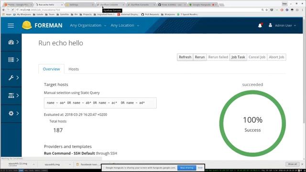Screen dimensions: 306x172
Task: Open the Chrome menu with three dots
Action: [x=303, y=10]
